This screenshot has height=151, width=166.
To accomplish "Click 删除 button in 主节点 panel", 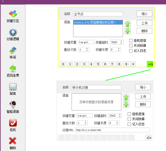I will tap(144, 31).
